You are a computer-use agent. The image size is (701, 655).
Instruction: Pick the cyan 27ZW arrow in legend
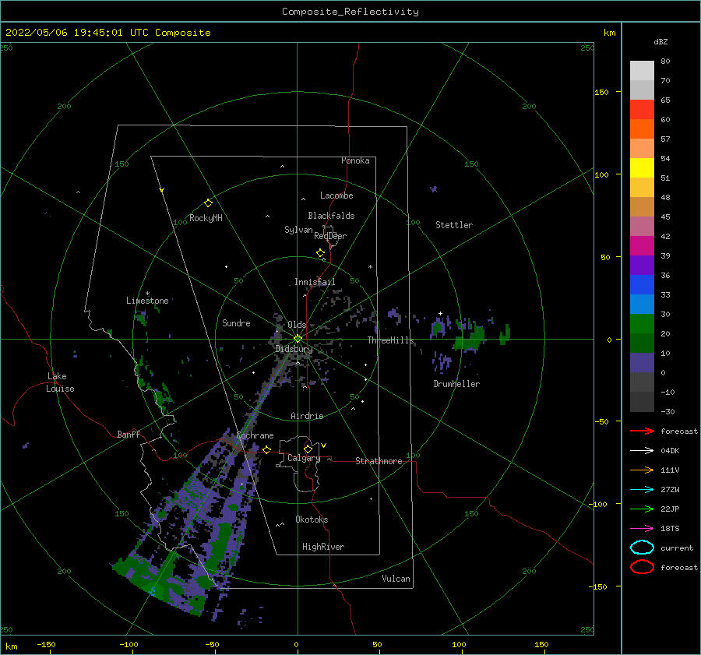[x=642, y=490]
